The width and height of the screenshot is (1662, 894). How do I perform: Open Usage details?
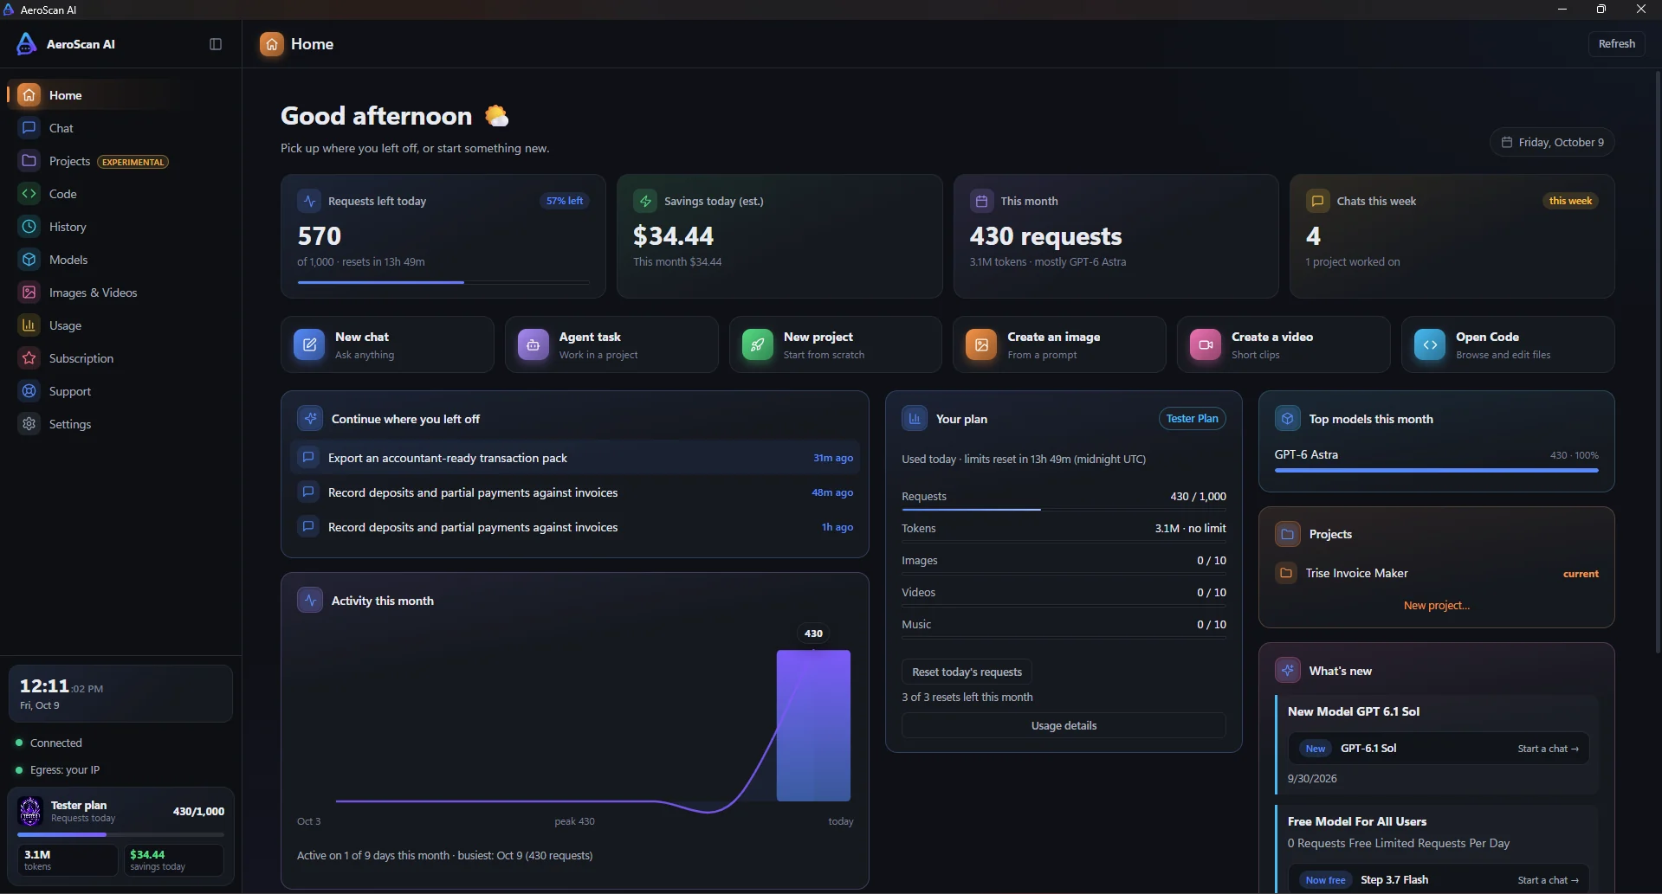point(1064,725)
